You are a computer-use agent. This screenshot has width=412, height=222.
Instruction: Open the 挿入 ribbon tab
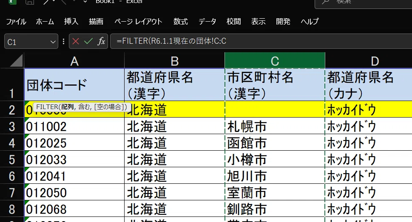coord(71,22)
